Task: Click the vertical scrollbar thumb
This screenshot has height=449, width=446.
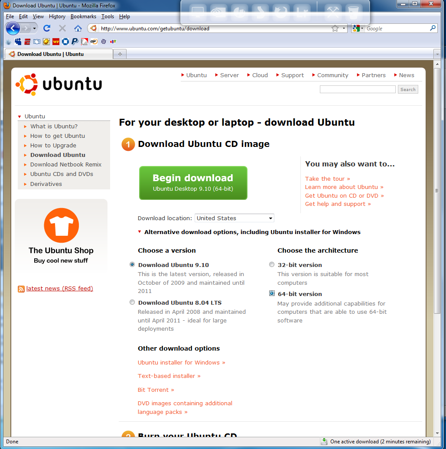Action: (x=437, y=191)
